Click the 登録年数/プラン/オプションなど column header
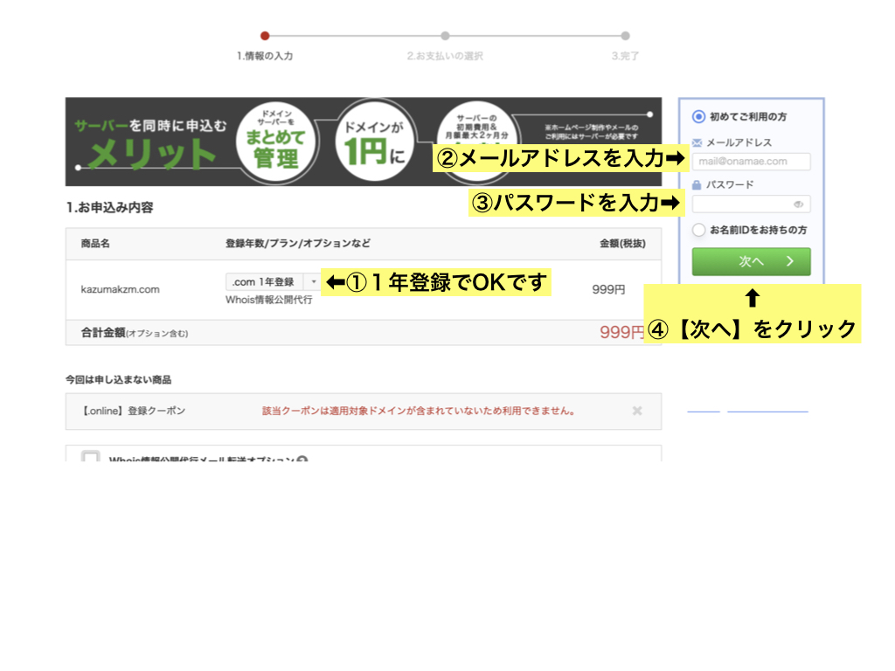 [x=298, y=244]
